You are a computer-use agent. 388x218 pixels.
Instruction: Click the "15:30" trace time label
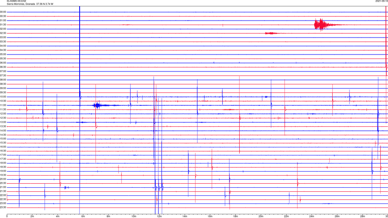[x=3, y=143]
